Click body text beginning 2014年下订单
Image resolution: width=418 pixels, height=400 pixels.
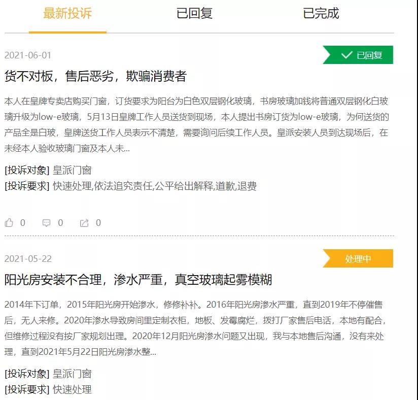click(195, 328)
